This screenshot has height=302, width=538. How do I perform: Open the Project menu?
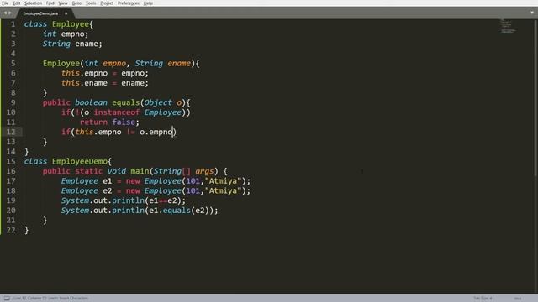[107, 3]
